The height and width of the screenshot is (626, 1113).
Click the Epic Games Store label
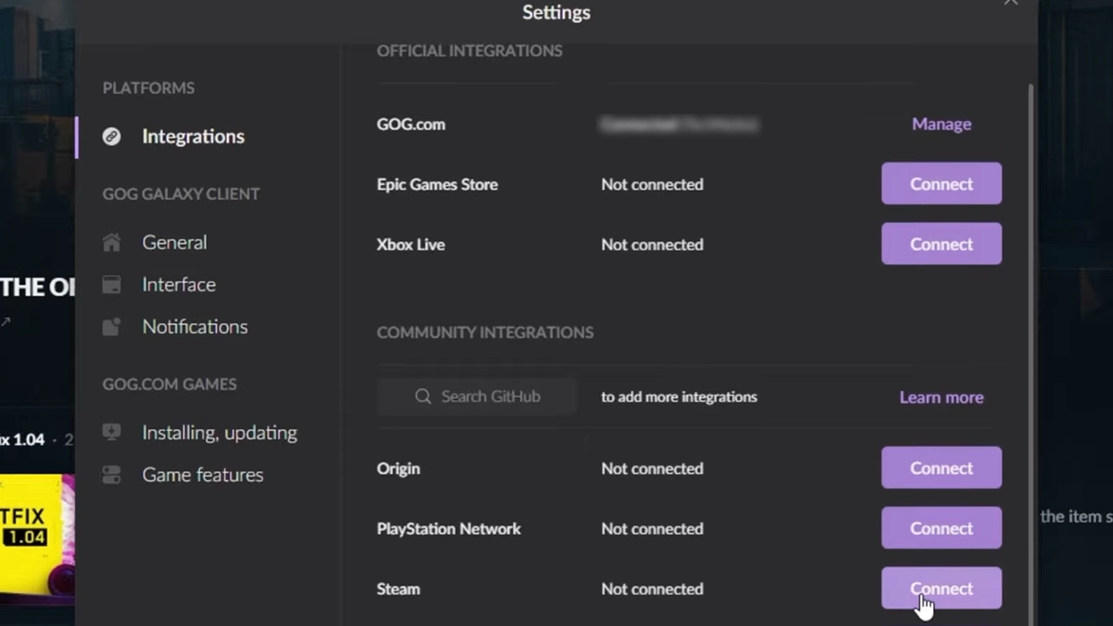point(437,184)
